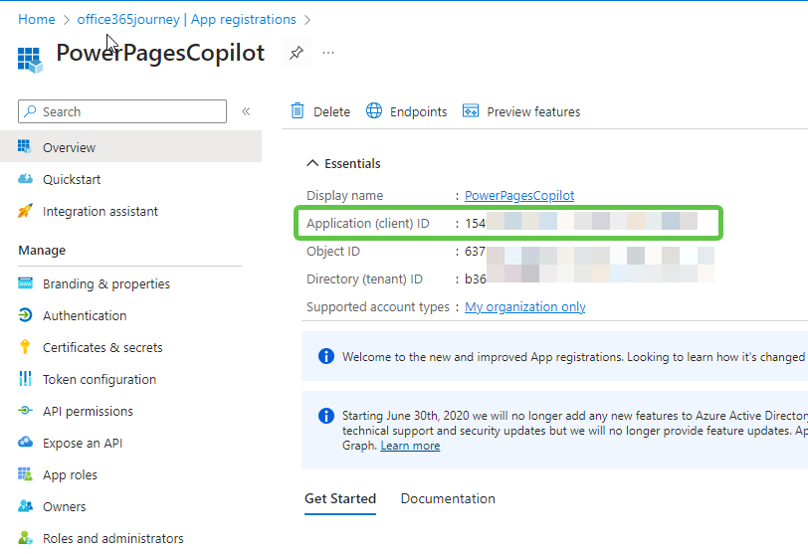Collapse the sidebar with double chevron

(246, 111)
